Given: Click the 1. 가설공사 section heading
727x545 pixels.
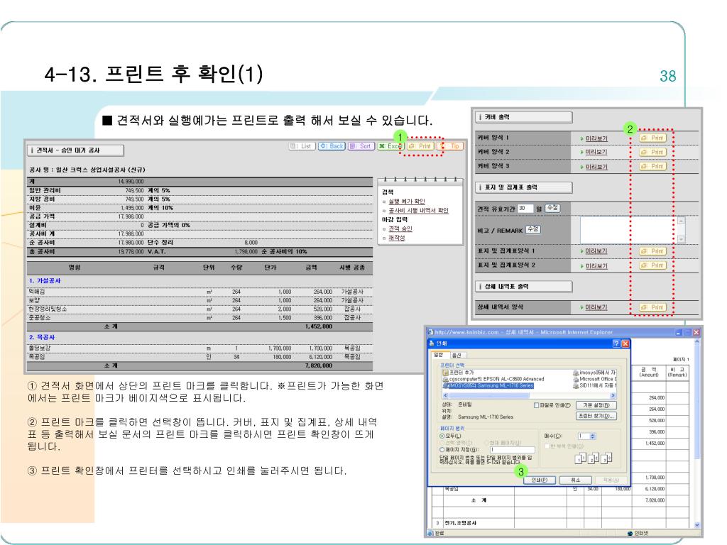Looking at the screenshot, I should click(x=45, y=281).
